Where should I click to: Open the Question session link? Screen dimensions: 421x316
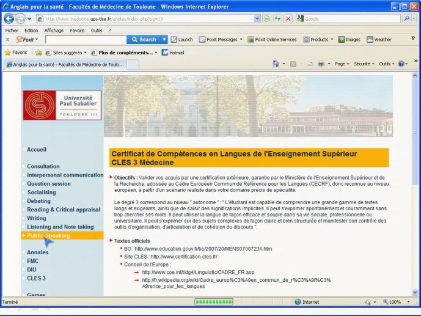pos(49,183)
